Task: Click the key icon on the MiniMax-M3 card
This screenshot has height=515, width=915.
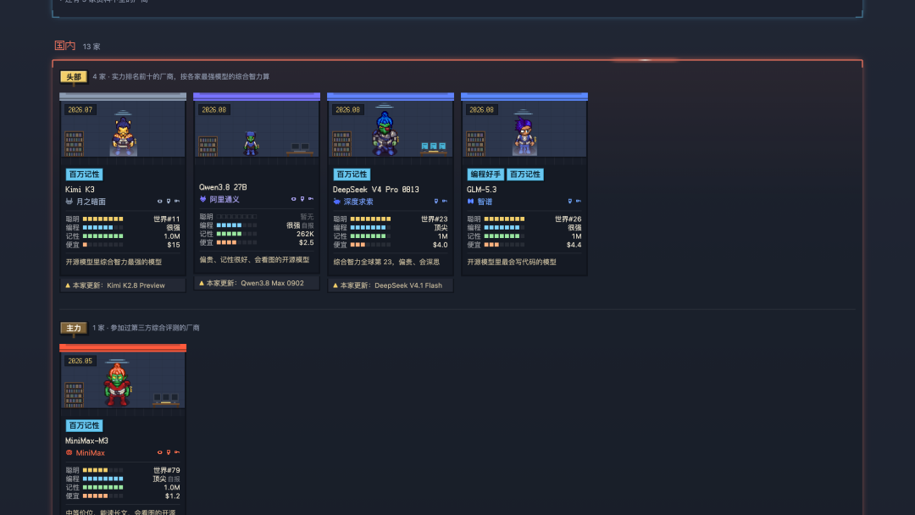Action: click(177, 452)
